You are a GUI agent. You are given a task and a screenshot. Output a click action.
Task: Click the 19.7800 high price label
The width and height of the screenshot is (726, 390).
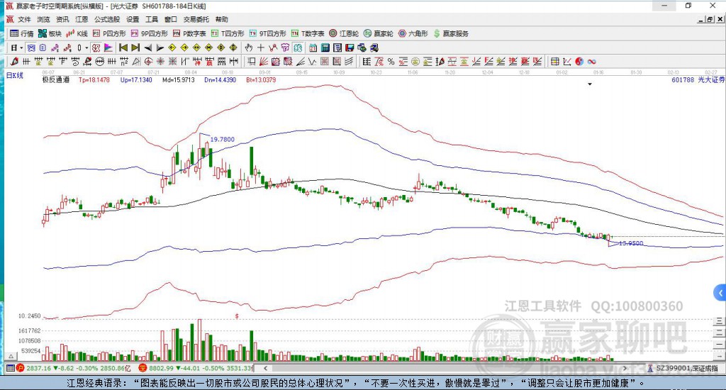[x=222, y=140]
